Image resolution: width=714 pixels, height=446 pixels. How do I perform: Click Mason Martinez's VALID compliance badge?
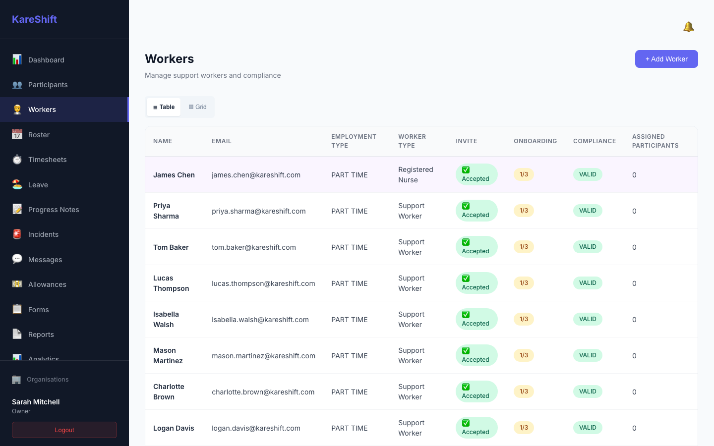point(588,355)
